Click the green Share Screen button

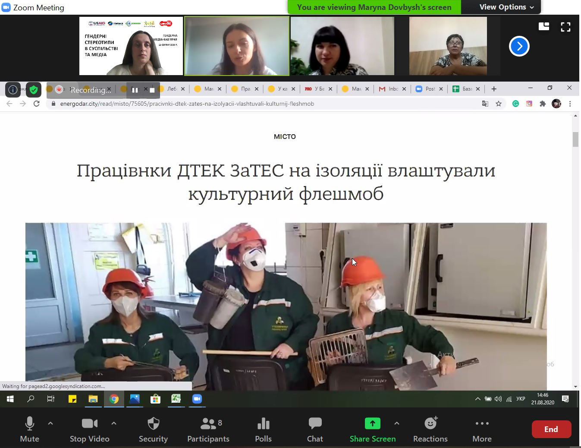click(373, 430)
